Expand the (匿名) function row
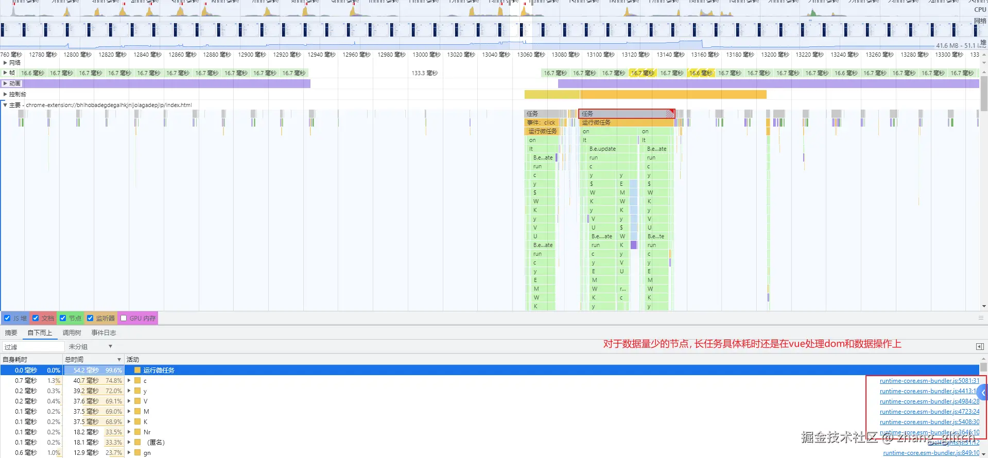The width and height of the screenshot is (988, 458). point(129,443)
